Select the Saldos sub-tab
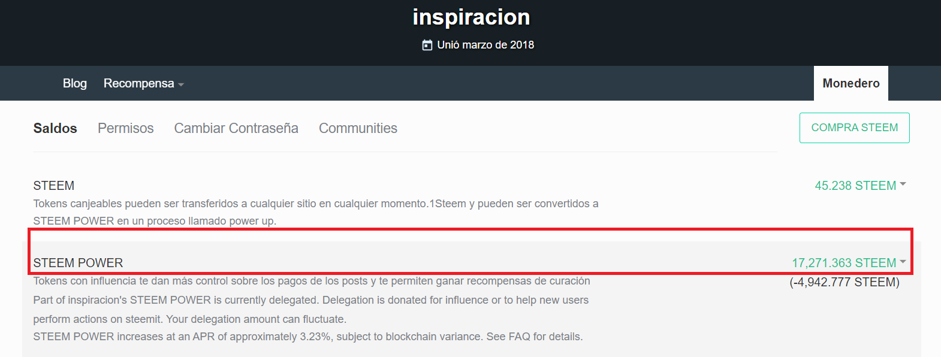This screenshot has height=357, width=941. 55,128
